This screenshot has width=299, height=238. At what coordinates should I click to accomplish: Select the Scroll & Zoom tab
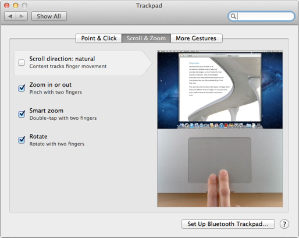pos(146,38)
